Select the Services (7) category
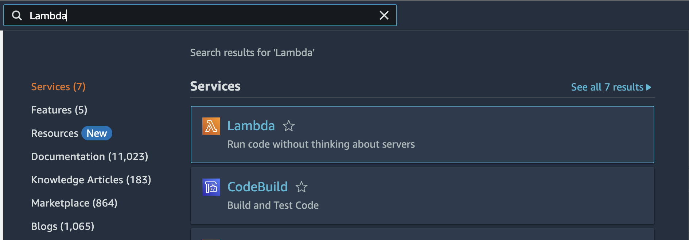 58,87
